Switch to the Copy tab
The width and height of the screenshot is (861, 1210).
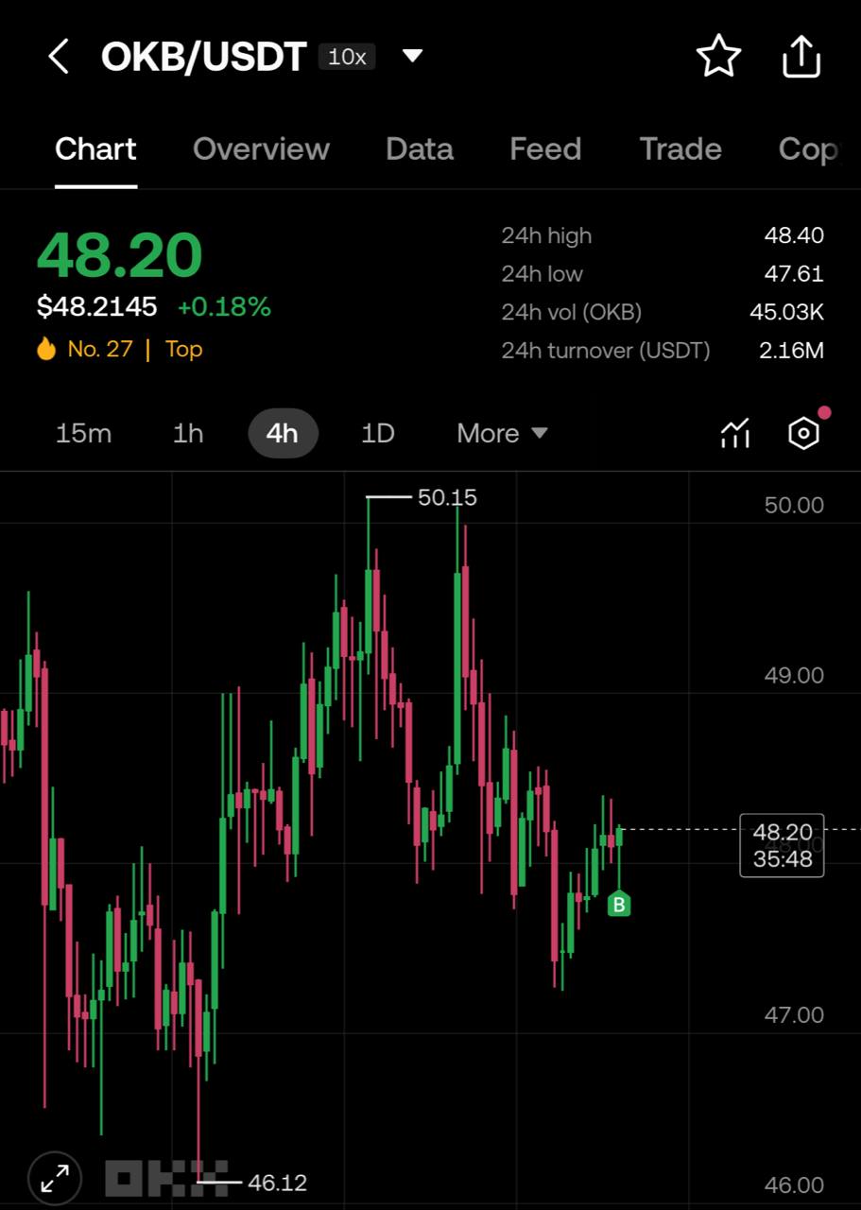(809, 149)
